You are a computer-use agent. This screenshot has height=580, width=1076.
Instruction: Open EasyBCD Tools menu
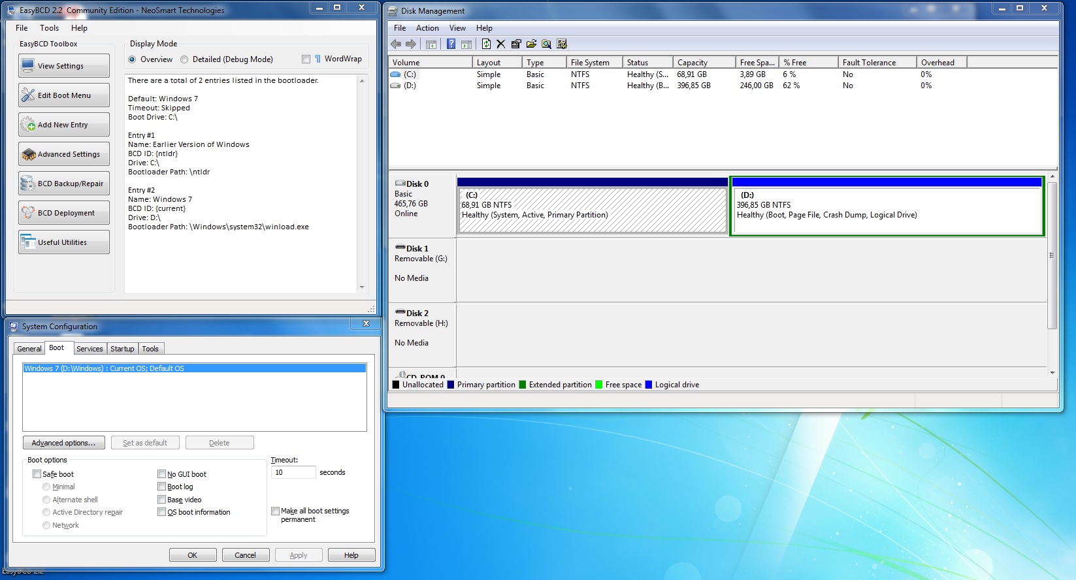coord(49,28)
